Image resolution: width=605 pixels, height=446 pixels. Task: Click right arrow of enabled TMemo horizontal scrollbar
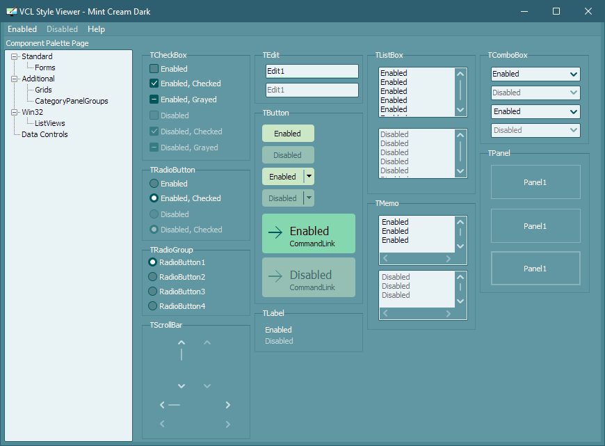pos(448,258)
